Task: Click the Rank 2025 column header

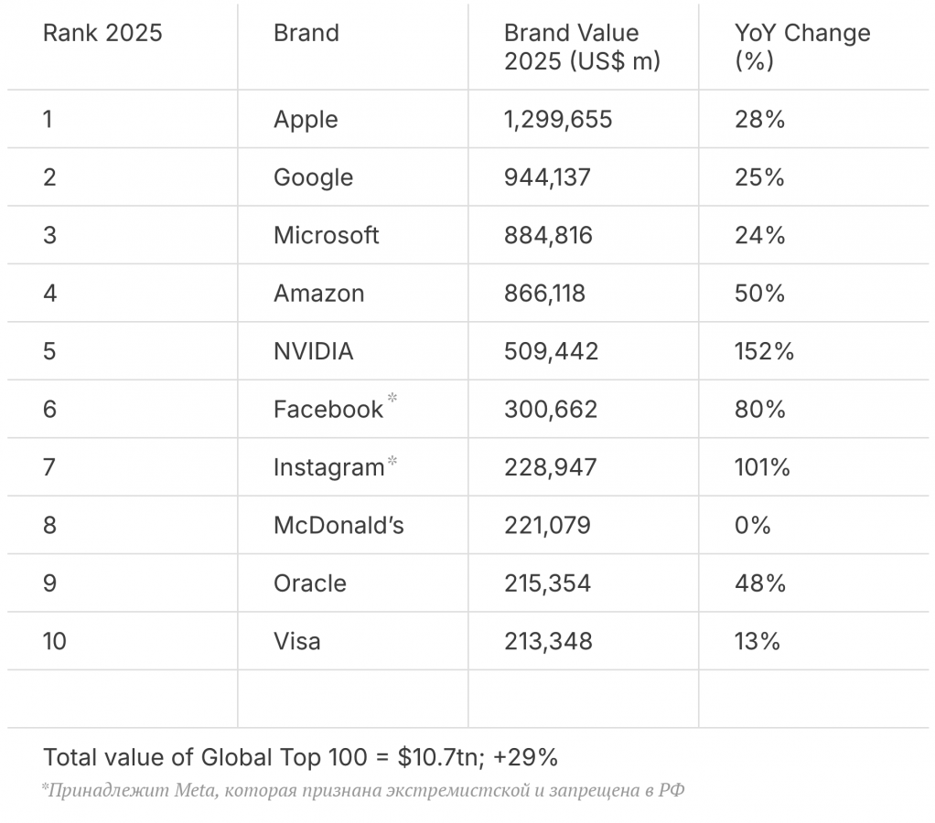Action: 102,34
